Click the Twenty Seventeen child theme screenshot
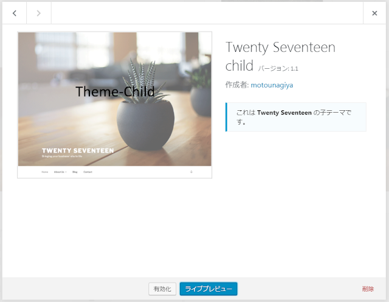This screenshot has width=389, height=302. coord(115,105)
